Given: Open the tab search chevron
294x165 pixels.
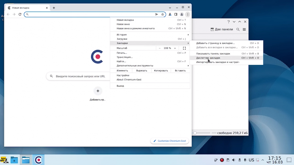Looking at the screenshot, I should click(x=170, y=8).
